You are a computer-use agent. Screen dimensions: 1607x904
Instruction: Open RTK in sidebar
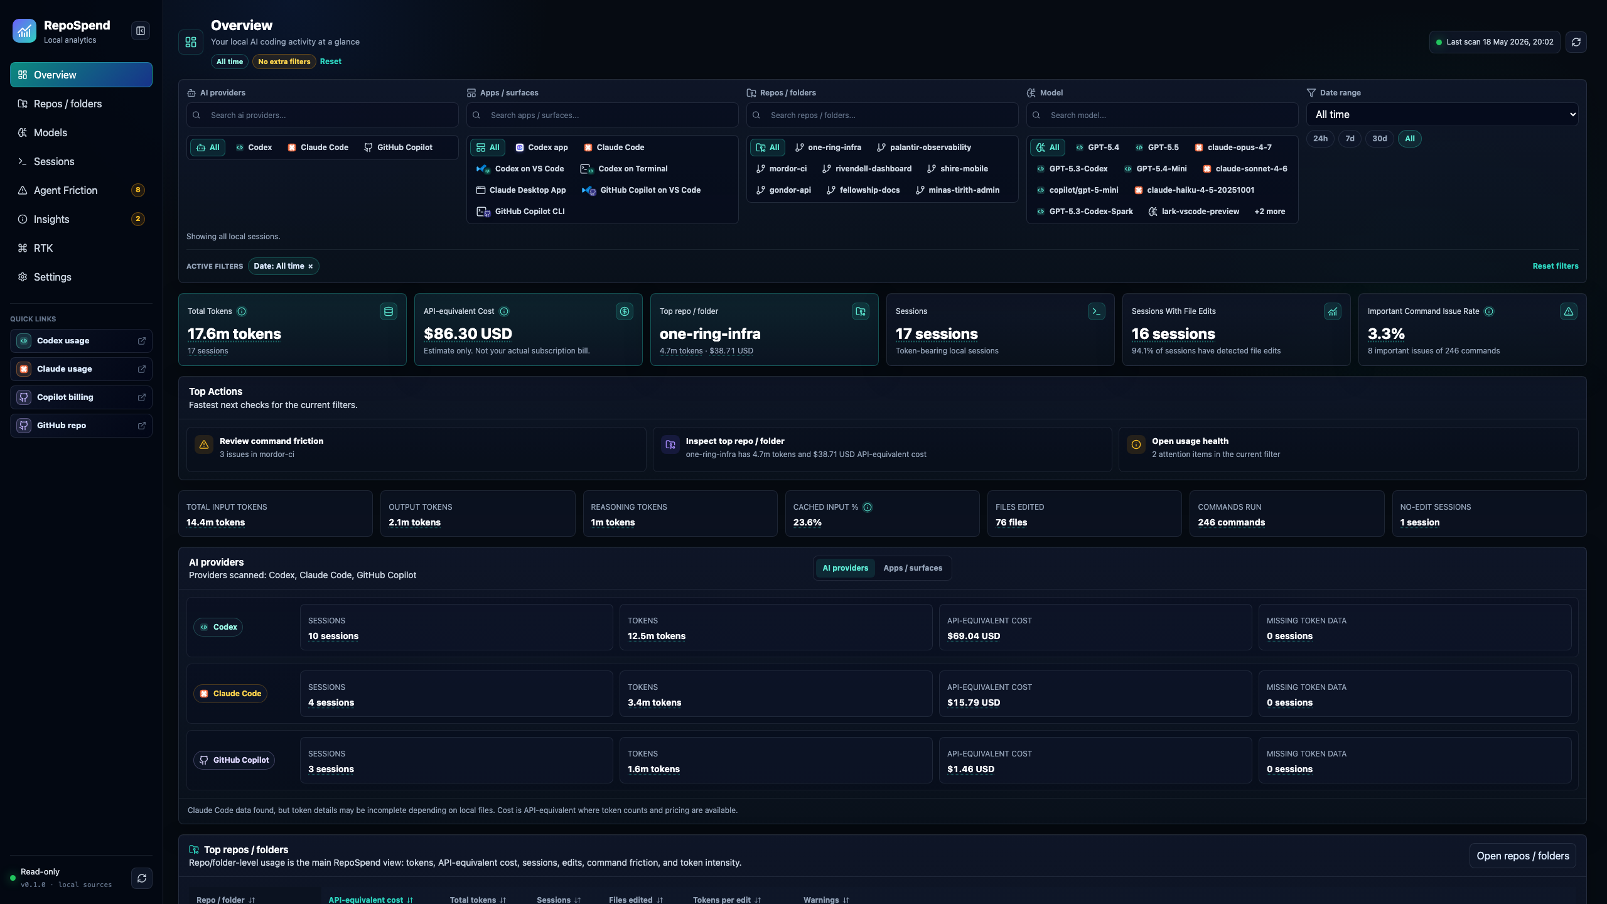point(81,248)
